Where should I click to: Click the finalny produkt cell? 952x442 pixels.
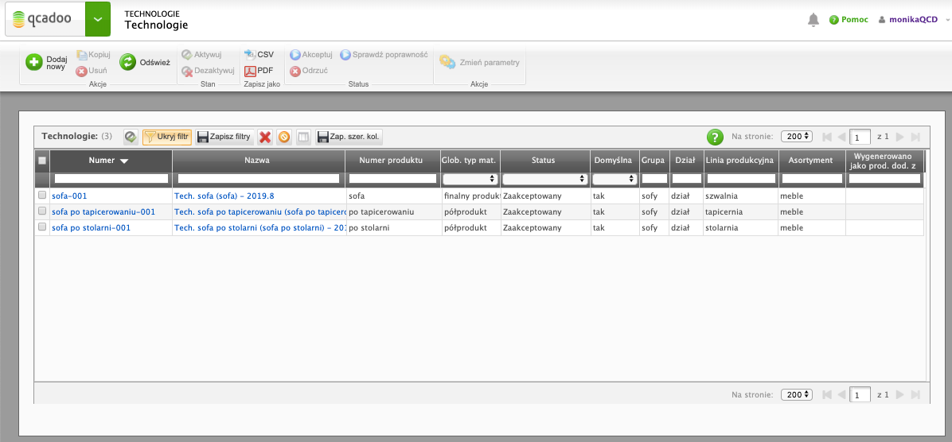tap(471, 196)
